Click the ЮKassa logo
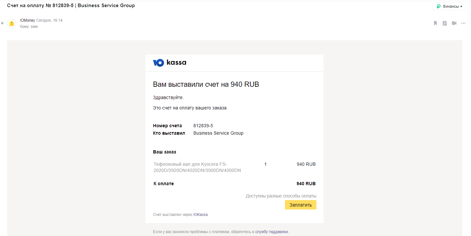The height and width of the screenshot is (236, 471). [x=170, y=62]
